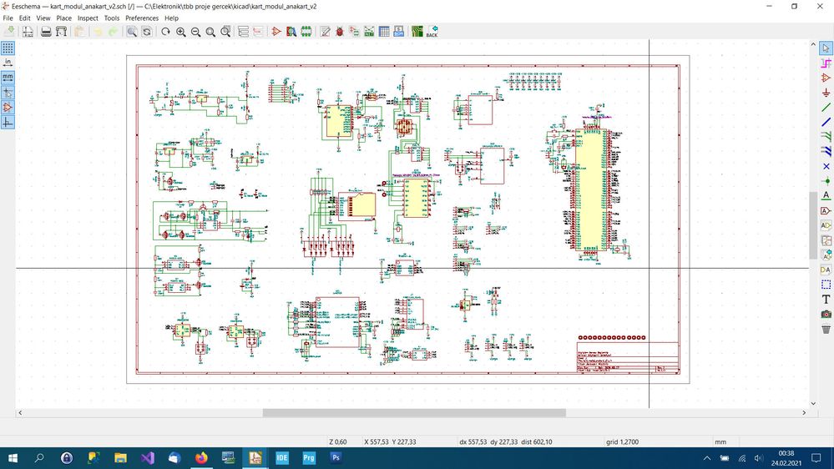Choose the net label tool

[826, 196]
